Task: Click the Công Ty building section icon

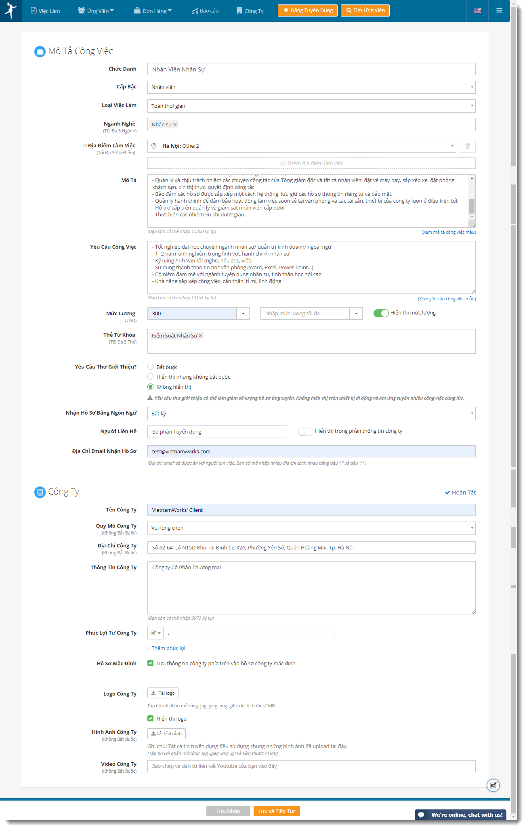Action: (x=40, y=492)
